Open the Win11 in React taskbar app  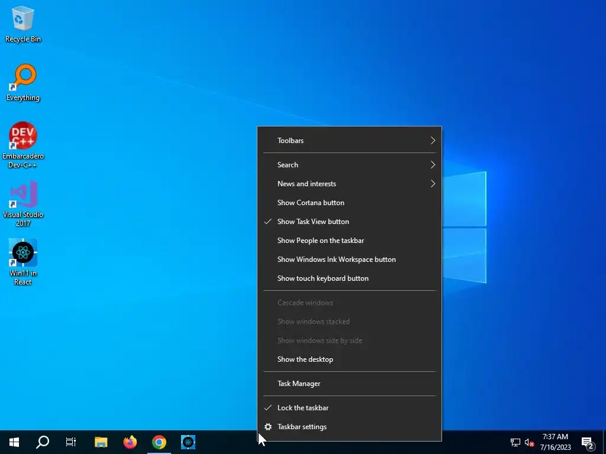click(188, 442)
